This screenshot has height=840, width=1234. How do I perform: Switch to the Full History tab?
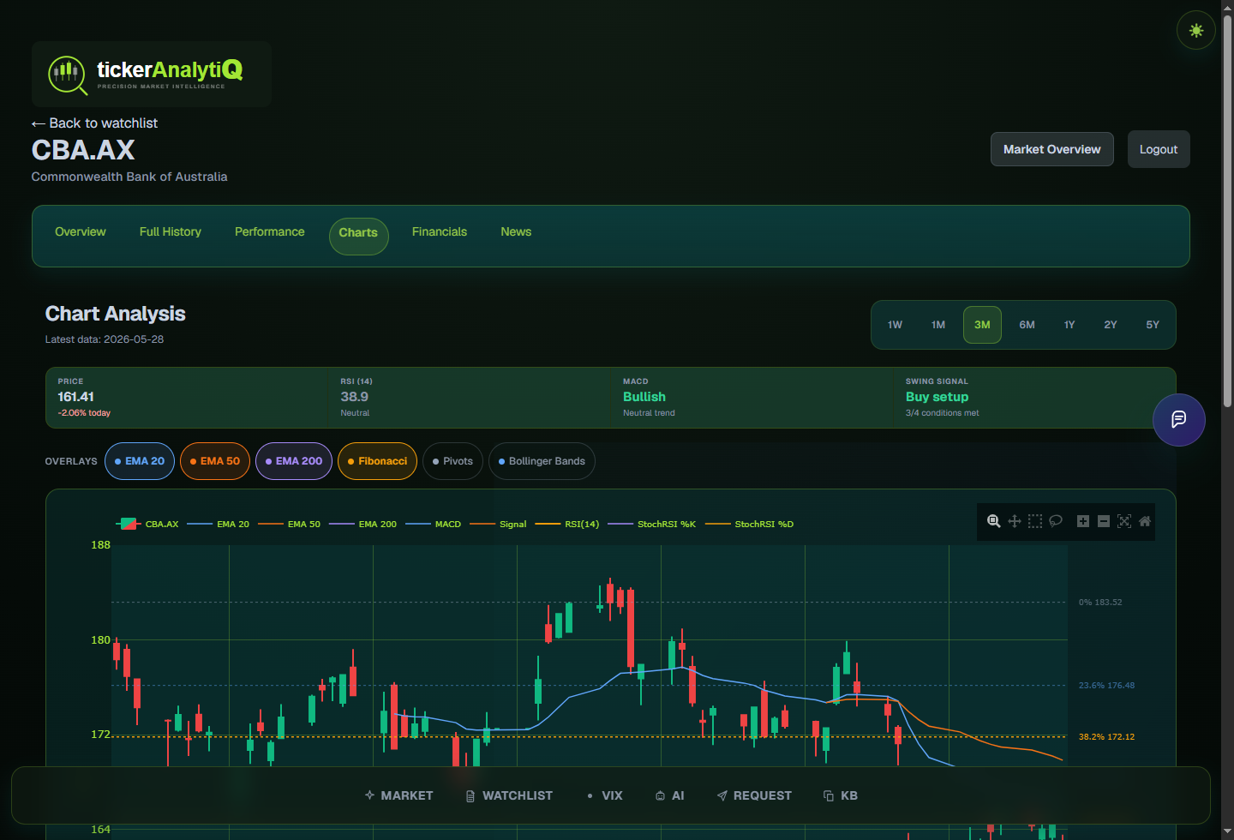pos(171,231)
